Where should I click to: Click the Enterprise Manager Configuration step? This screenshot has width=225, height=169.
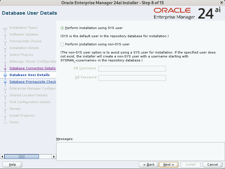coord(33,88)
